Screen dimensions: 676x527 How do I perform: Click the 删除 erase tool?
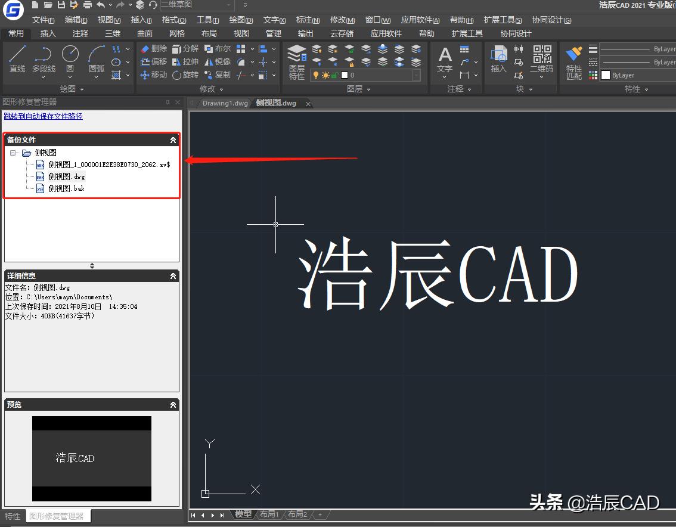pos(154,49)
